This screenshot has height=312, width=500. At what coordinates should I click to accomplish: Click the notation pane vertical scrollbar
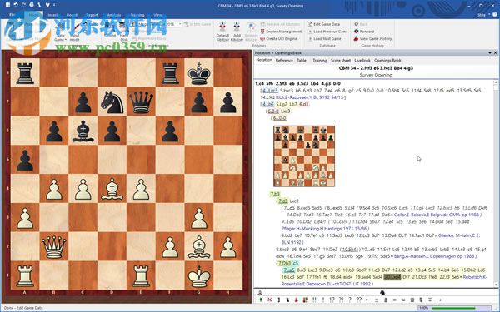click(496, 183)
